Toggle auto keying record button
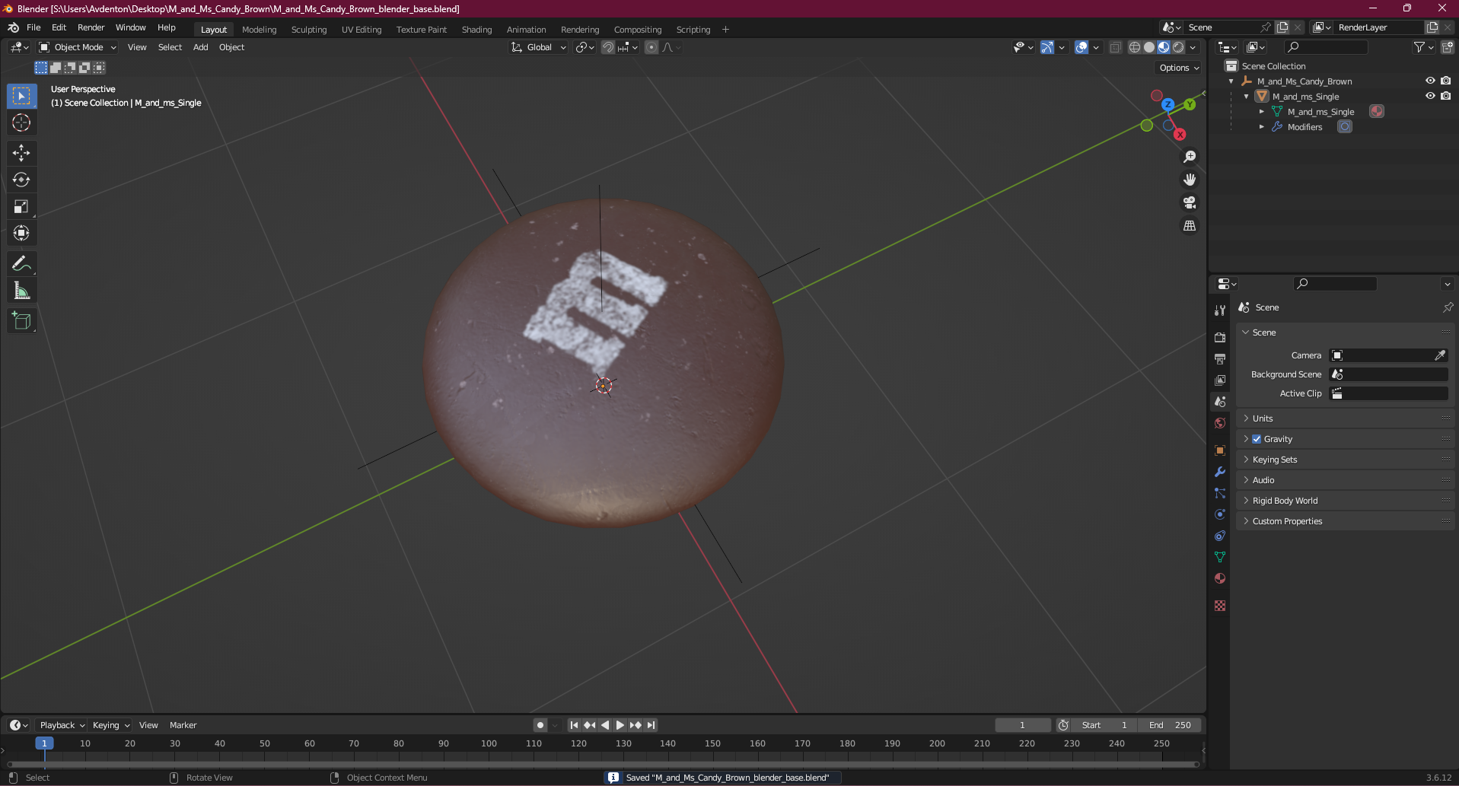The height and width of the screenshot is (786, 1459). (x=540, y=725)
